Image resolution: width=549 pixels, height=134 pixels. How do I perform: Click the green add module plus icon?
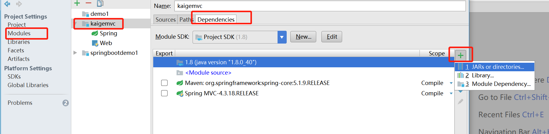coord(77,3)
